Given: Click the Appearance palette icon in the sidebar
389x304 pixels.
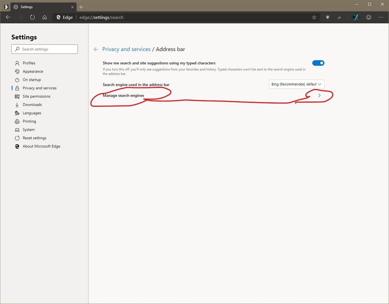Looking at the screenshot, I should (x=17, y=72).
